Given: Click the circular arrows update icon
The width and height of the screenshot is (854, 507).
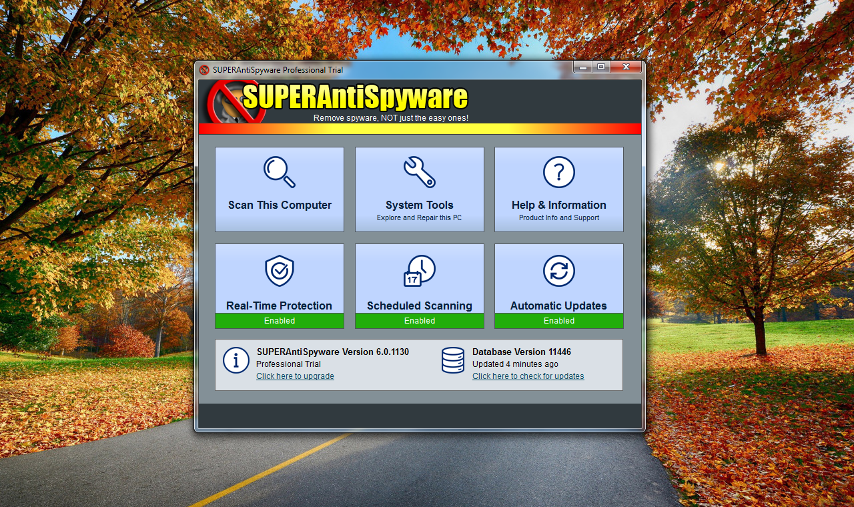Looking at the screenshot, I should 558,270.
